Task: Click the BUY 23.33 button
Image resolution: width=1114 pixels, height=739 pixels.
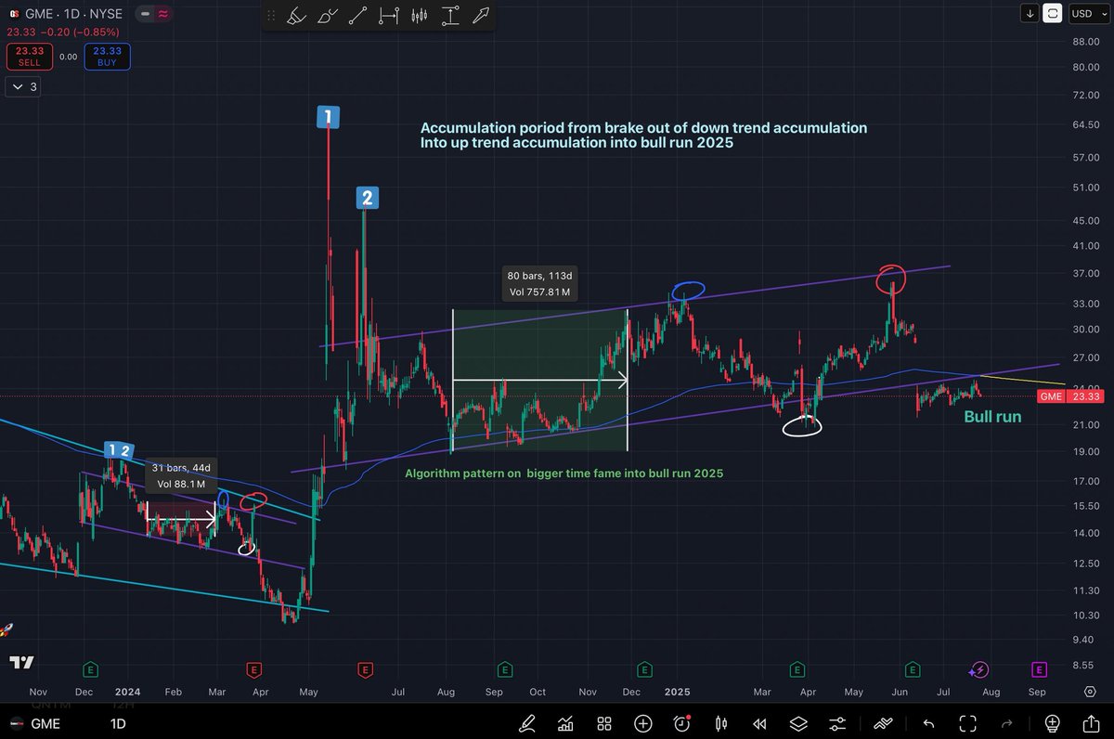Action: coord(107,57)
